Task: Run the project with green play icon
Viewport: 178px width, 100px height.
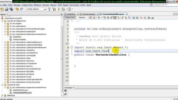Action: pos(59,9)
